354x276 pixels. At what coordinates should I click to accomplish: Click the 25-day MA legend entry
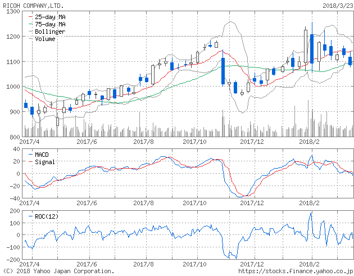click(x=50, y=17)
